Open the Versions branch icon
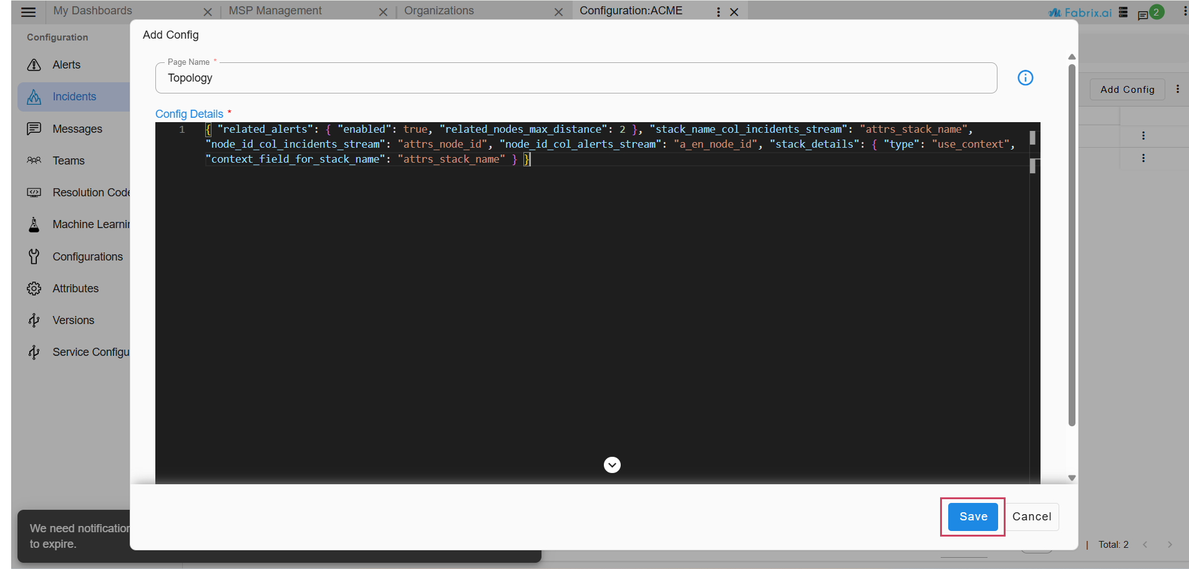The width and height of the screenshot is (1189, 569). click(x=34, y=320)
